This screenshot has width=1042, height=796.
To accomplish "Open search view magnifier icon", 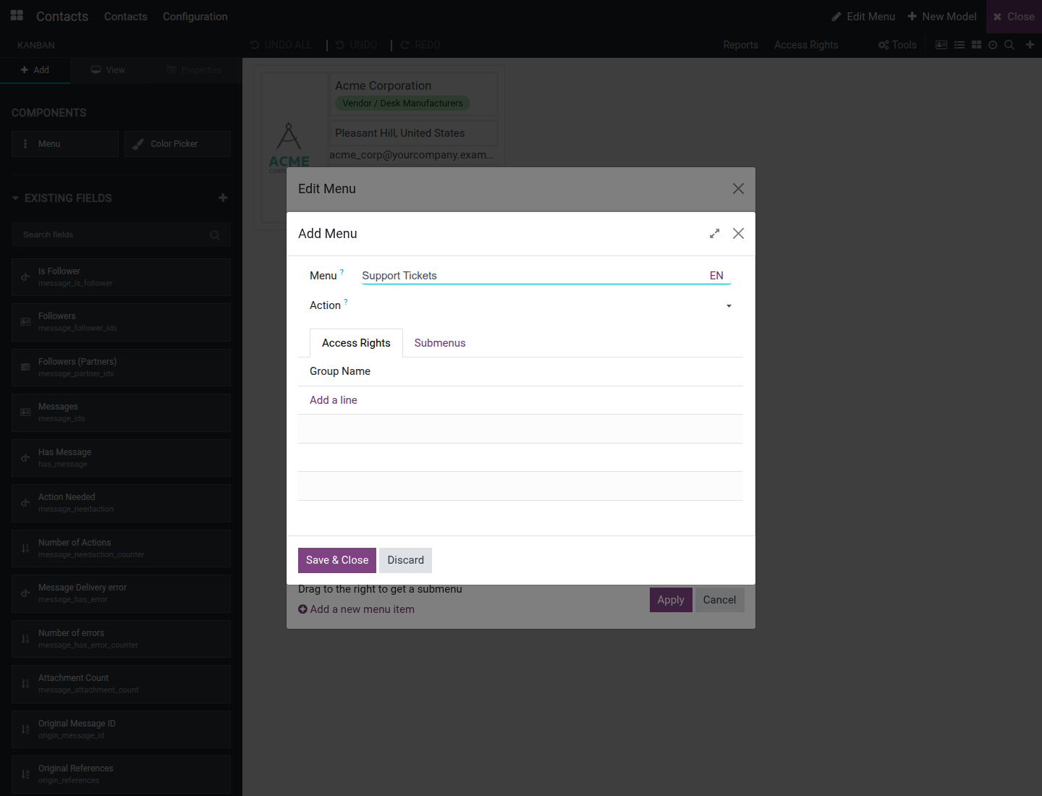I will click(x=1009, y=45).
